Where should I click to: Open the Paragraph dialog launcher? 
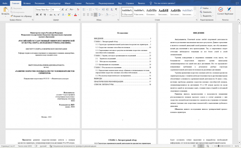coord(118,20)
